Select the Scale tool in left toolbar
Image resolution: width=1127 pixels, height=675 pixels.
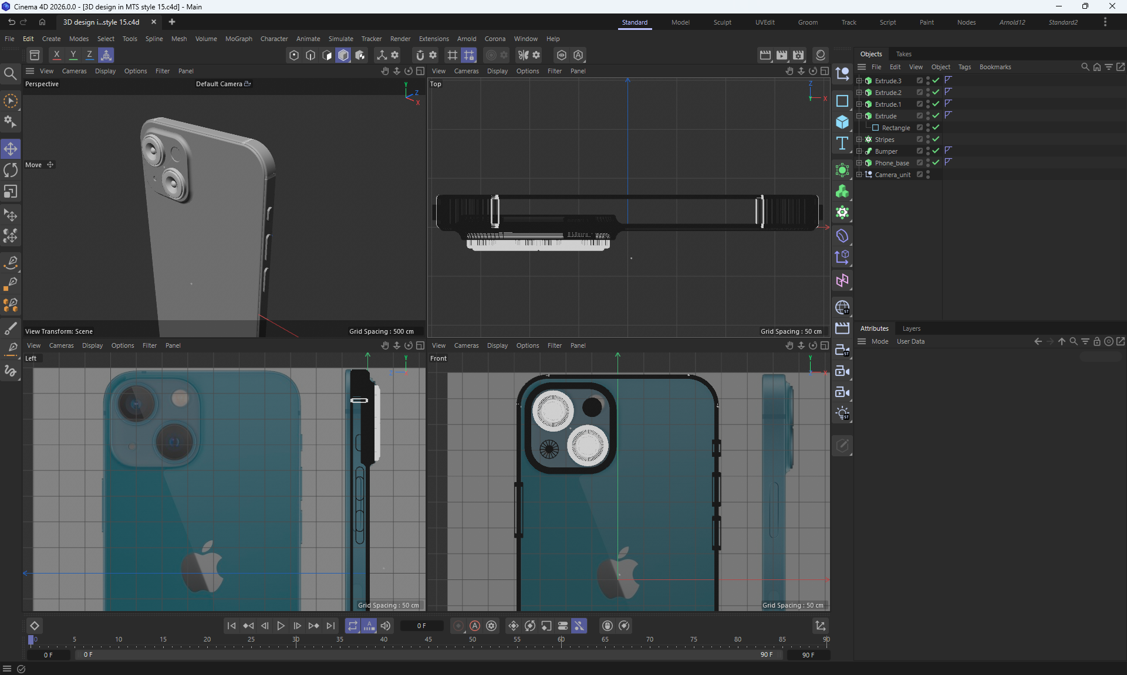(11, 192)
